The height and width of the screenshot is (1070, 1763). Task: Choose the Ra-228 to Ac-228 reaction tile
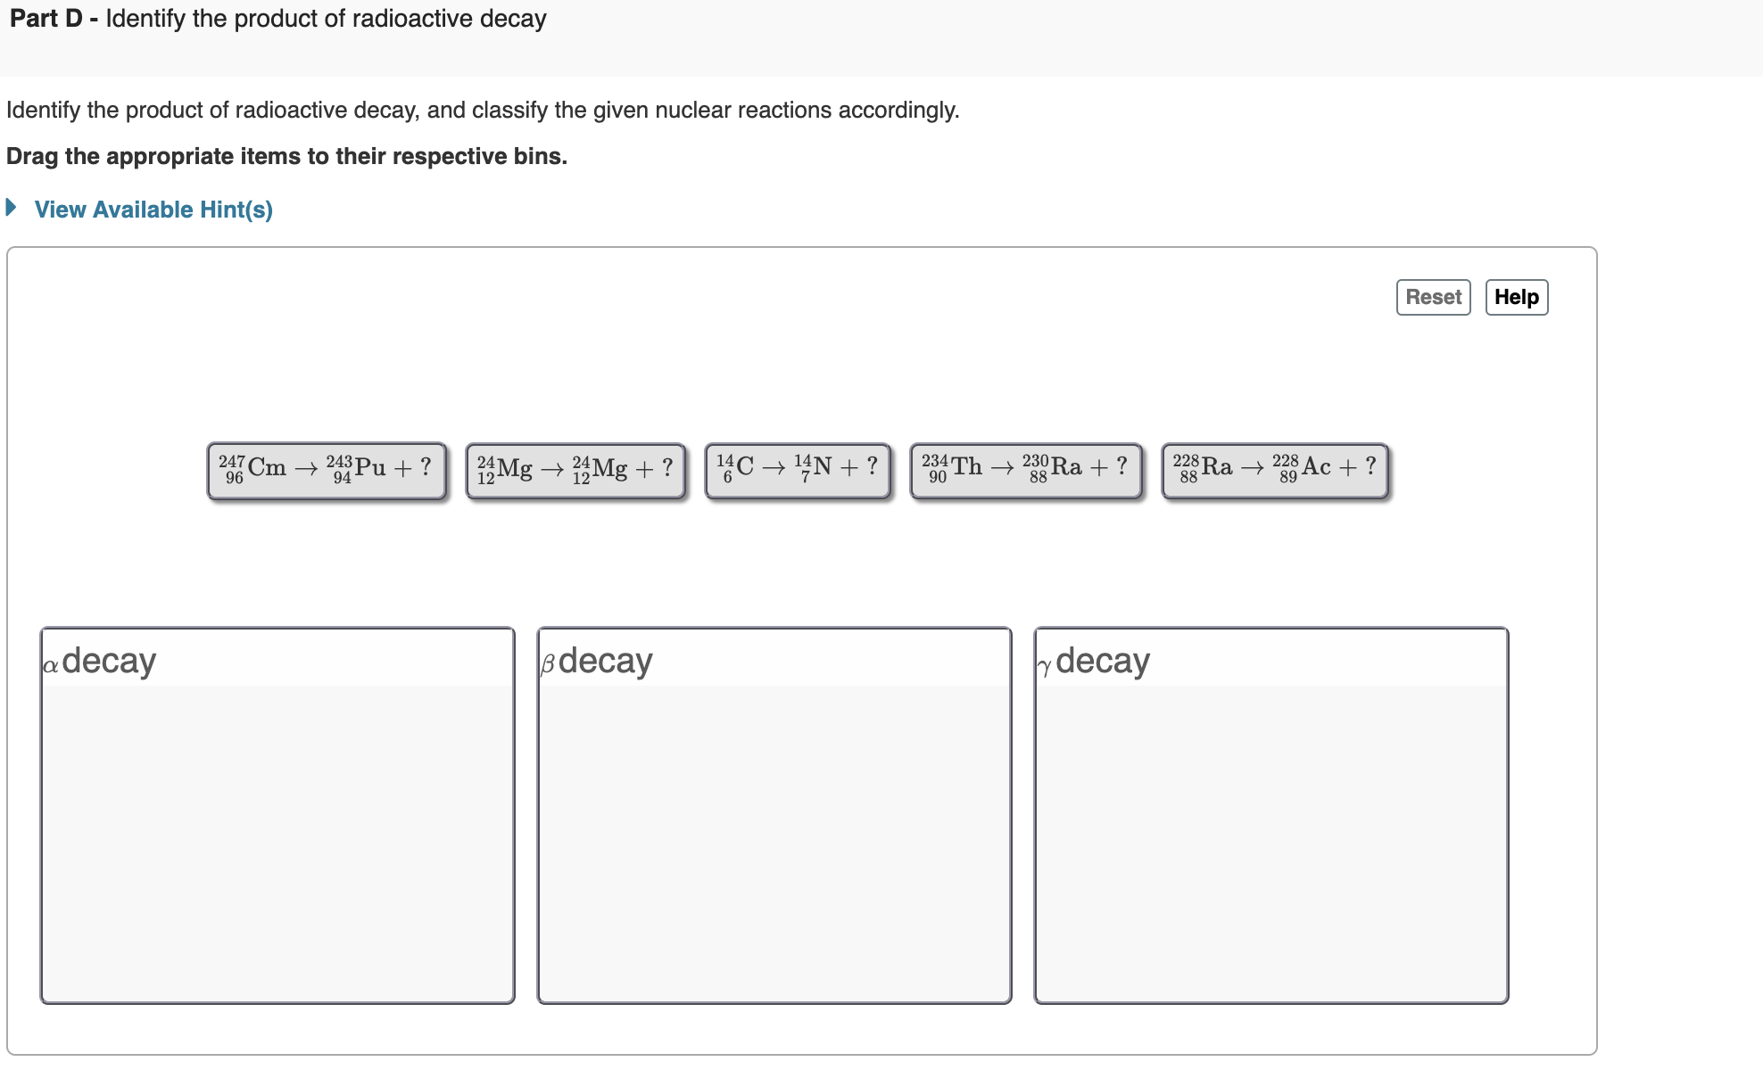[x=1274, y=470]
